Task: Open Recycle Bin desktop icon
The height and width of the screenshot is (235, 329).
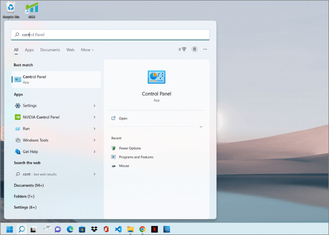Action: tap(11, 10)
